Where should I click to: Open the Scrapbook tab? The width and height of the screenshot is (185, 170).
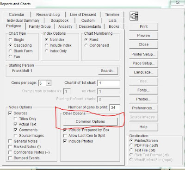pos(60,20)
